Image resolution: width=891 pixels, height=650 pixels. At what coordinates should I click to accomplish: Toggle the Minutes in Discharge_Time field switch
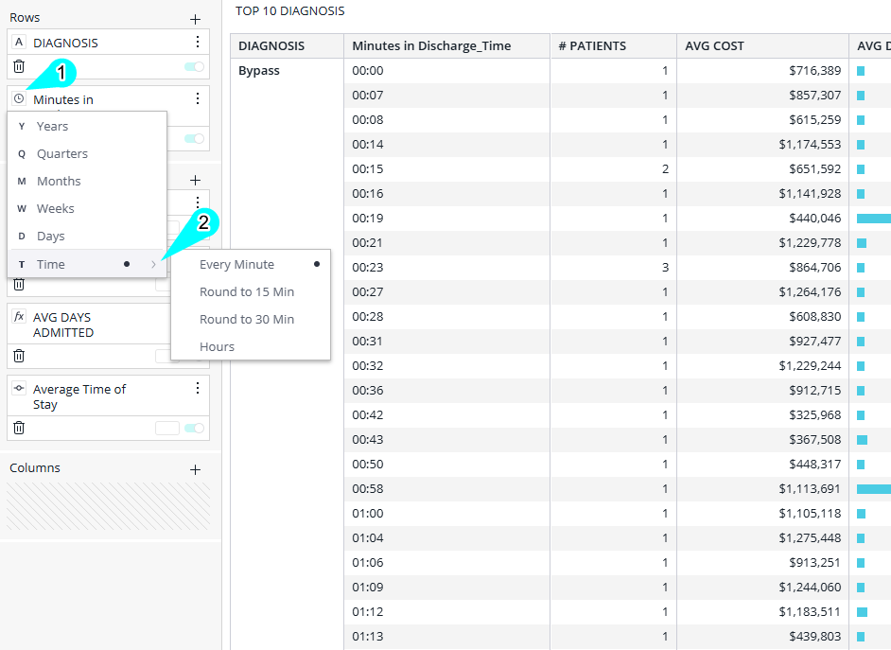click(x=194, y=138)
